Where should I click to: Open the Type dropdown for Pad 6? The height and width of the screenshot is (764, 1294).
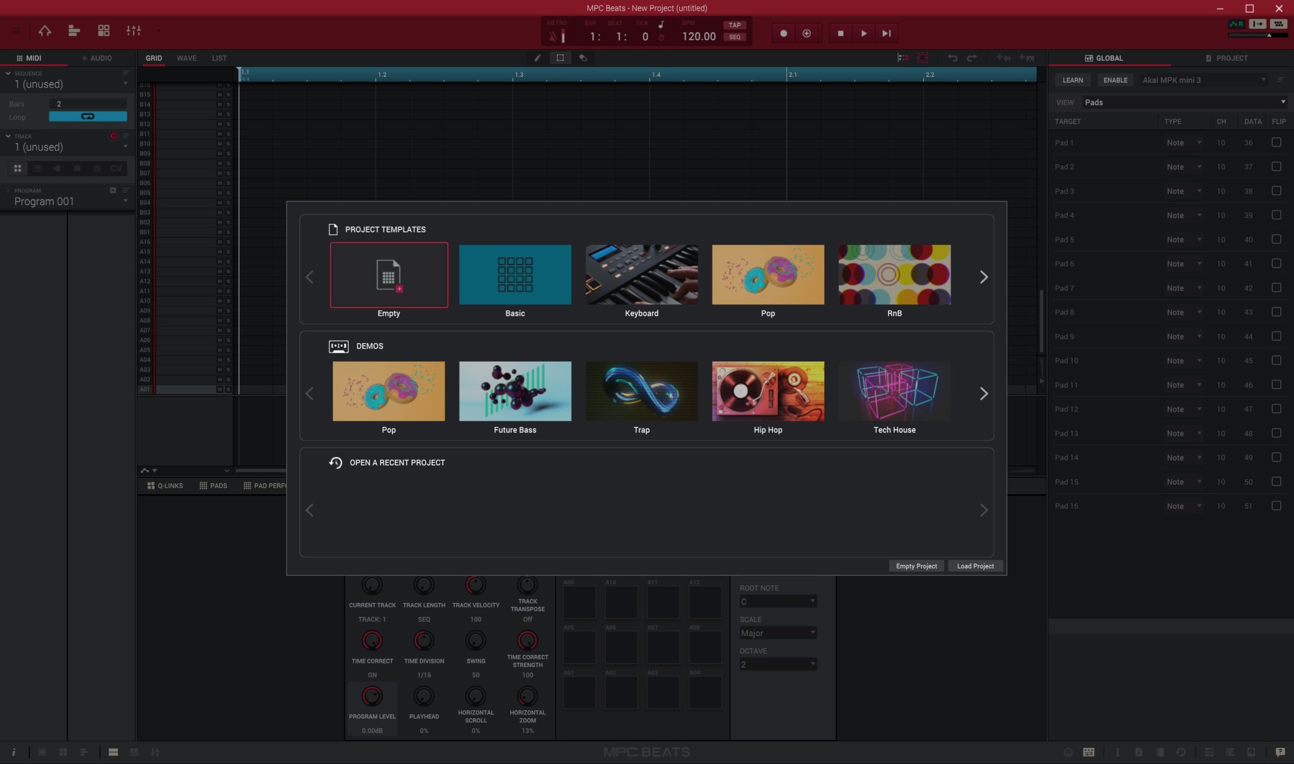[x=1183, y=264]
